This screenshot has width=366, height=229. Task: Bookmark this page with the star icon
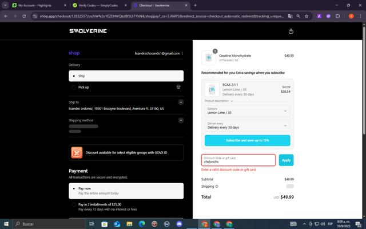point(307,16)
